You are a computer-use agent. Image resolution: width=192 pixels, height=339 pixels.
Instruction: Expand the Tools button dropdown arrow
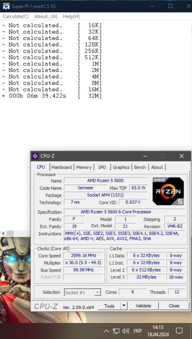coord(123,306)
